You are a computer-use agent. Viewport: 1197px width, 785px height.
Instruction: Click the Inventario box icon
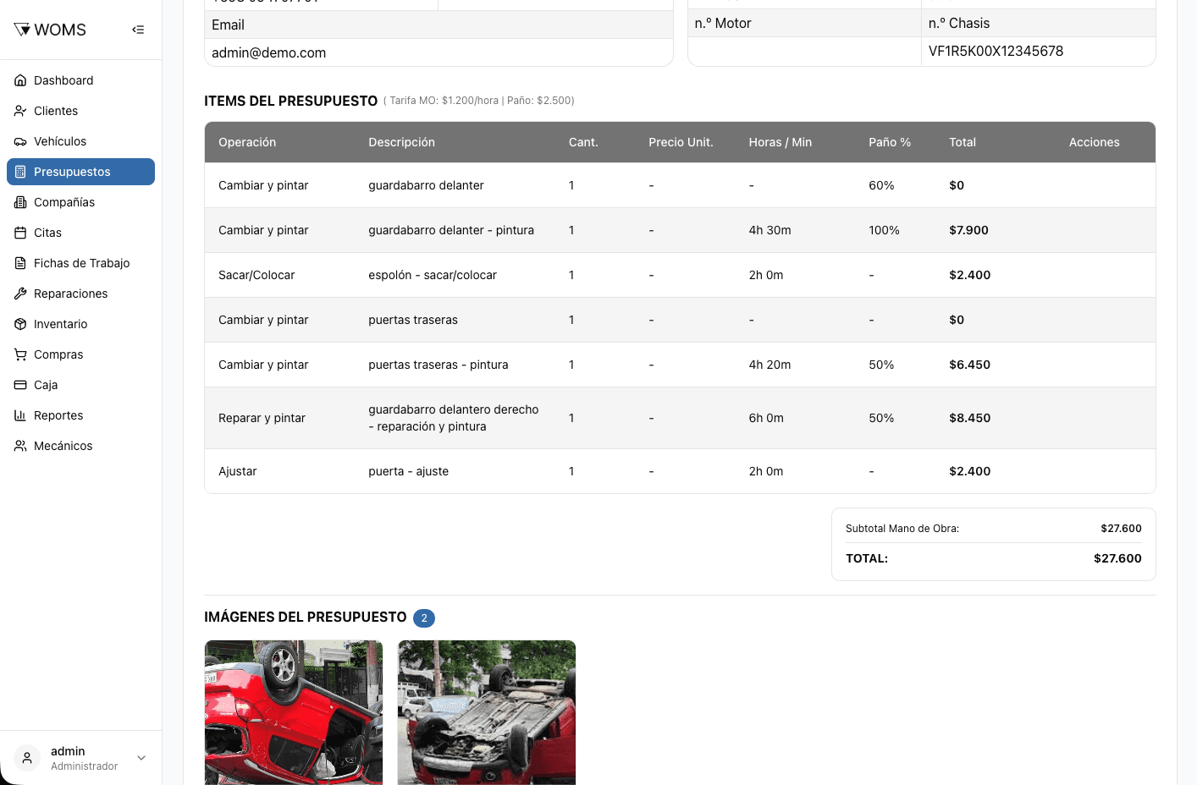(20, 324)
